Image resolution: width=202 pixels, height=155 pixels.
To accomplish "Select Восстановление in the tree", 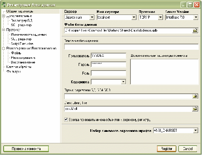I will pos(23,62).
